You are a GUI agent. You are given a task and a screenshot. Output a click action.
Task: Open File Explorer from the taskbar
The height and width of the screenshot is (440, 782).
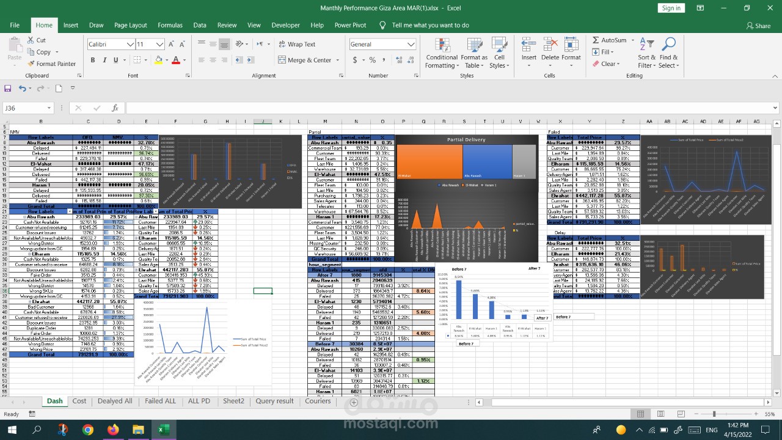tap(139, 430)
